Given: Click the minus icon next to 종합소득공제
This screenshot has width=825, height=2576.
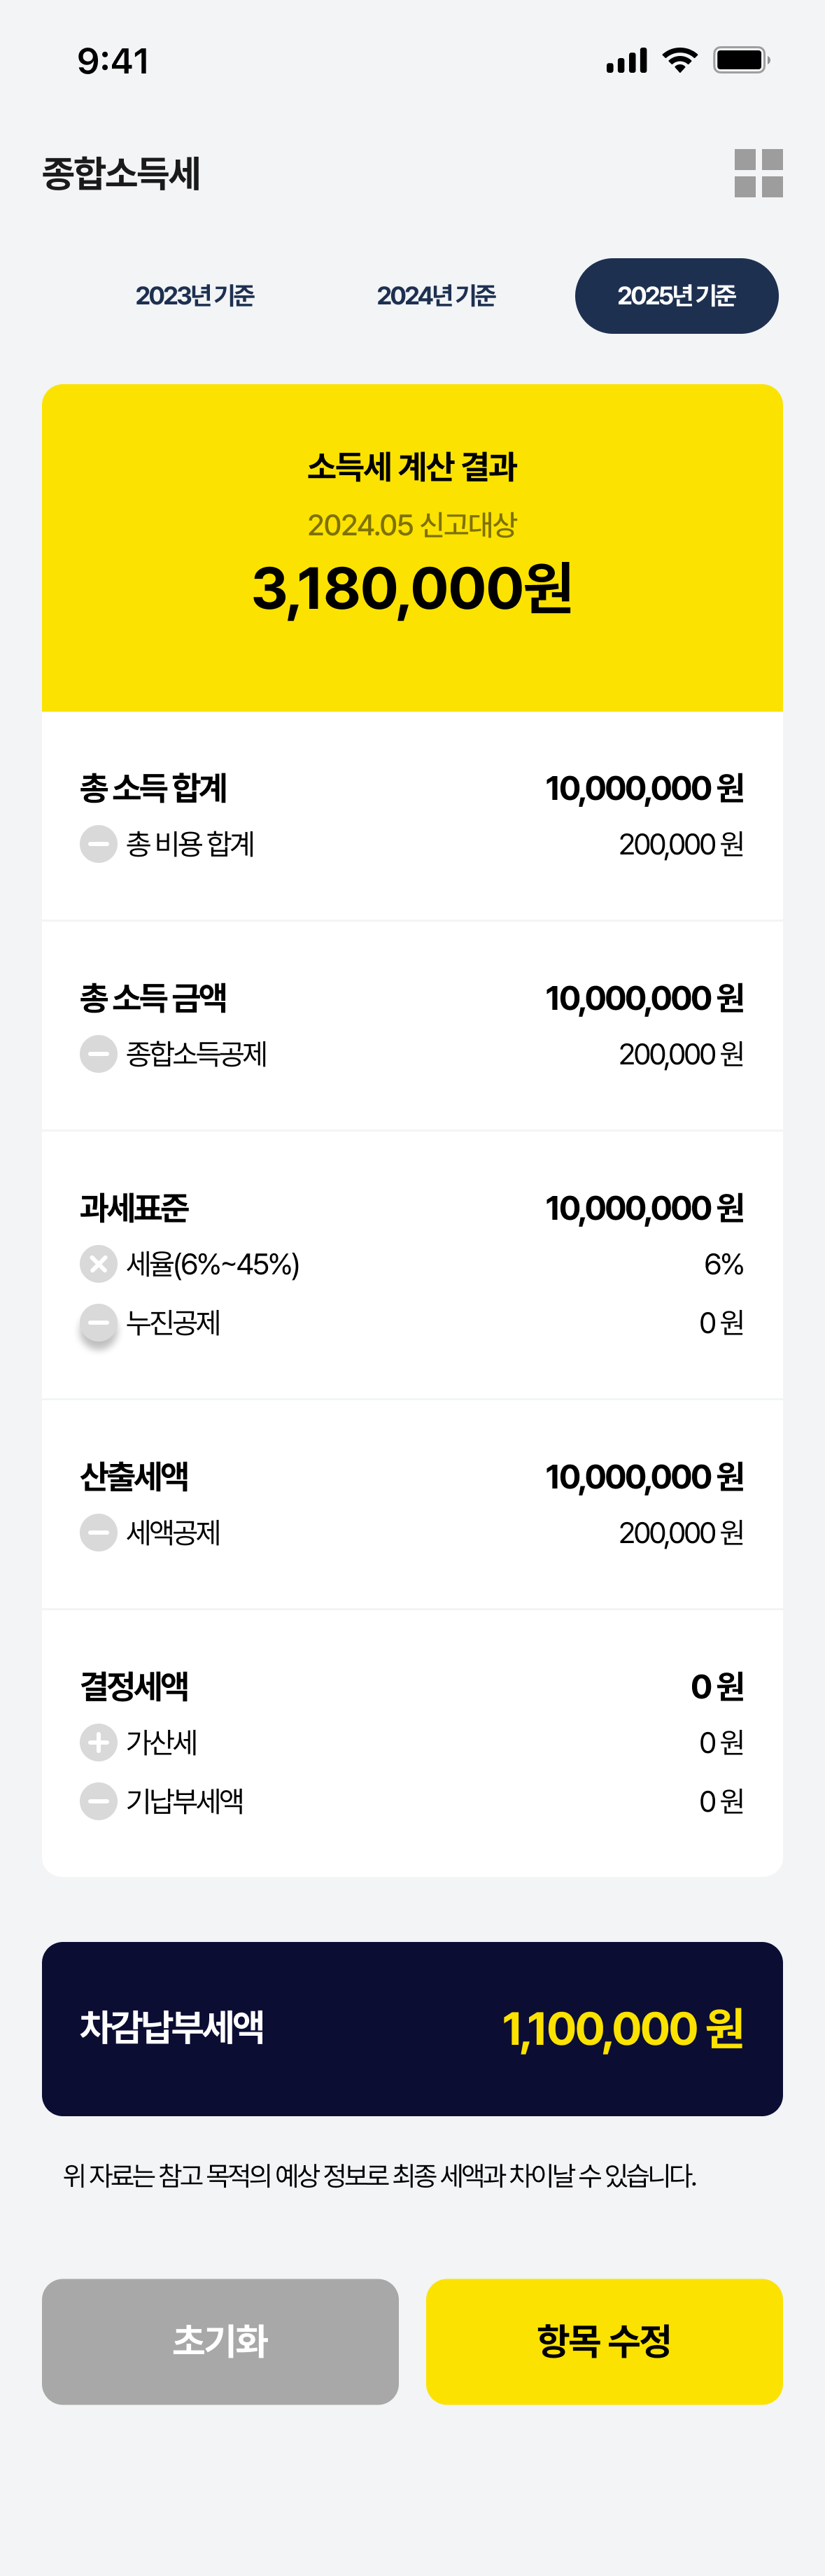Looking at the screenshot, I should 97,1053.
